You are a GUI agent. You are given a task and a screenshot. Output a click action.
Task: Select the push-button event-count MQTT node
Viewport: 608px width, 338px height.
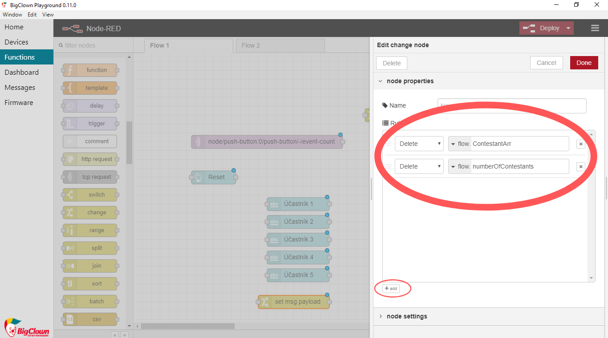click(267, 142)
